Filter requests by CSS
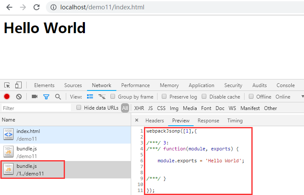304x195 pixels. 161,108
